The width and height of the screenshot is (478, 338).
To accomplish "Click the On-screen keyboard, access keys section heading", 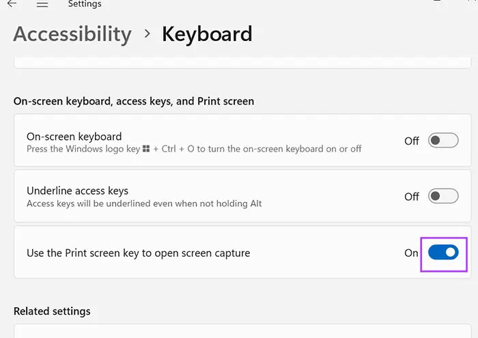I will pyautogui.click(x=134, y=101).
